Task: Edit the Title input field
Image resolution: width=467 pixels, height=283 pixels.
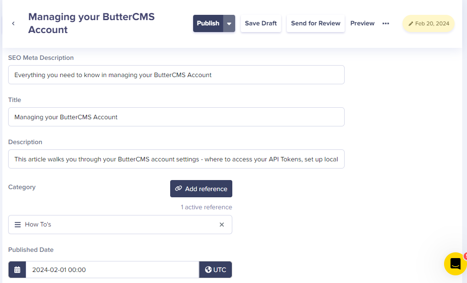Action: [x=176, y=117]
